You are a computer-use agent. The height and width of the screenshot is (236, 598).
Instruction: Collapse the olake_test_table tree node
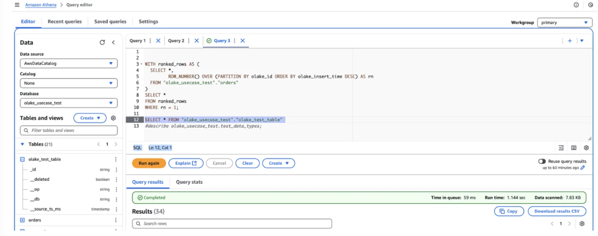(22, 159)
